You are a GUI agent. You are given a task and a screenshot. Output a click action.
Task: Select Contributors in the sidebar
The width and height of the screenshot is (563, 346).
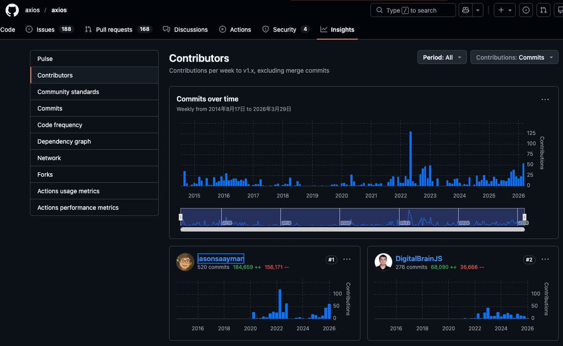[x=94, y=75]
